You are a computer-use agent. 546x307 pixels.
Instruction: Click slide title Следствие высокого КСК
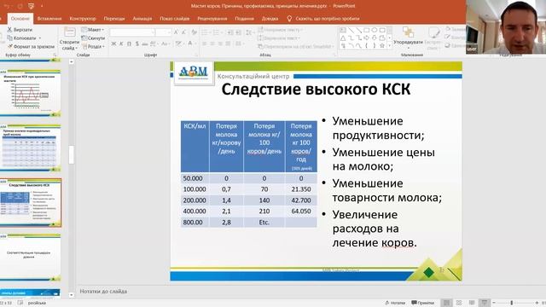coord(316,89)
